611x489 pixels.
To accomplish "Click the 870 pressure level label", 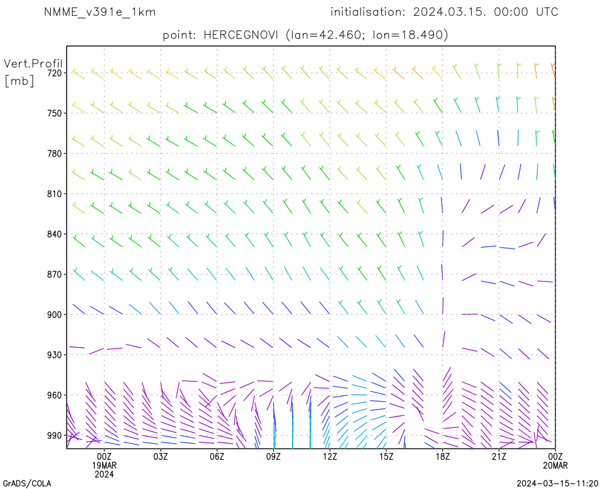I will coord(54,274).
